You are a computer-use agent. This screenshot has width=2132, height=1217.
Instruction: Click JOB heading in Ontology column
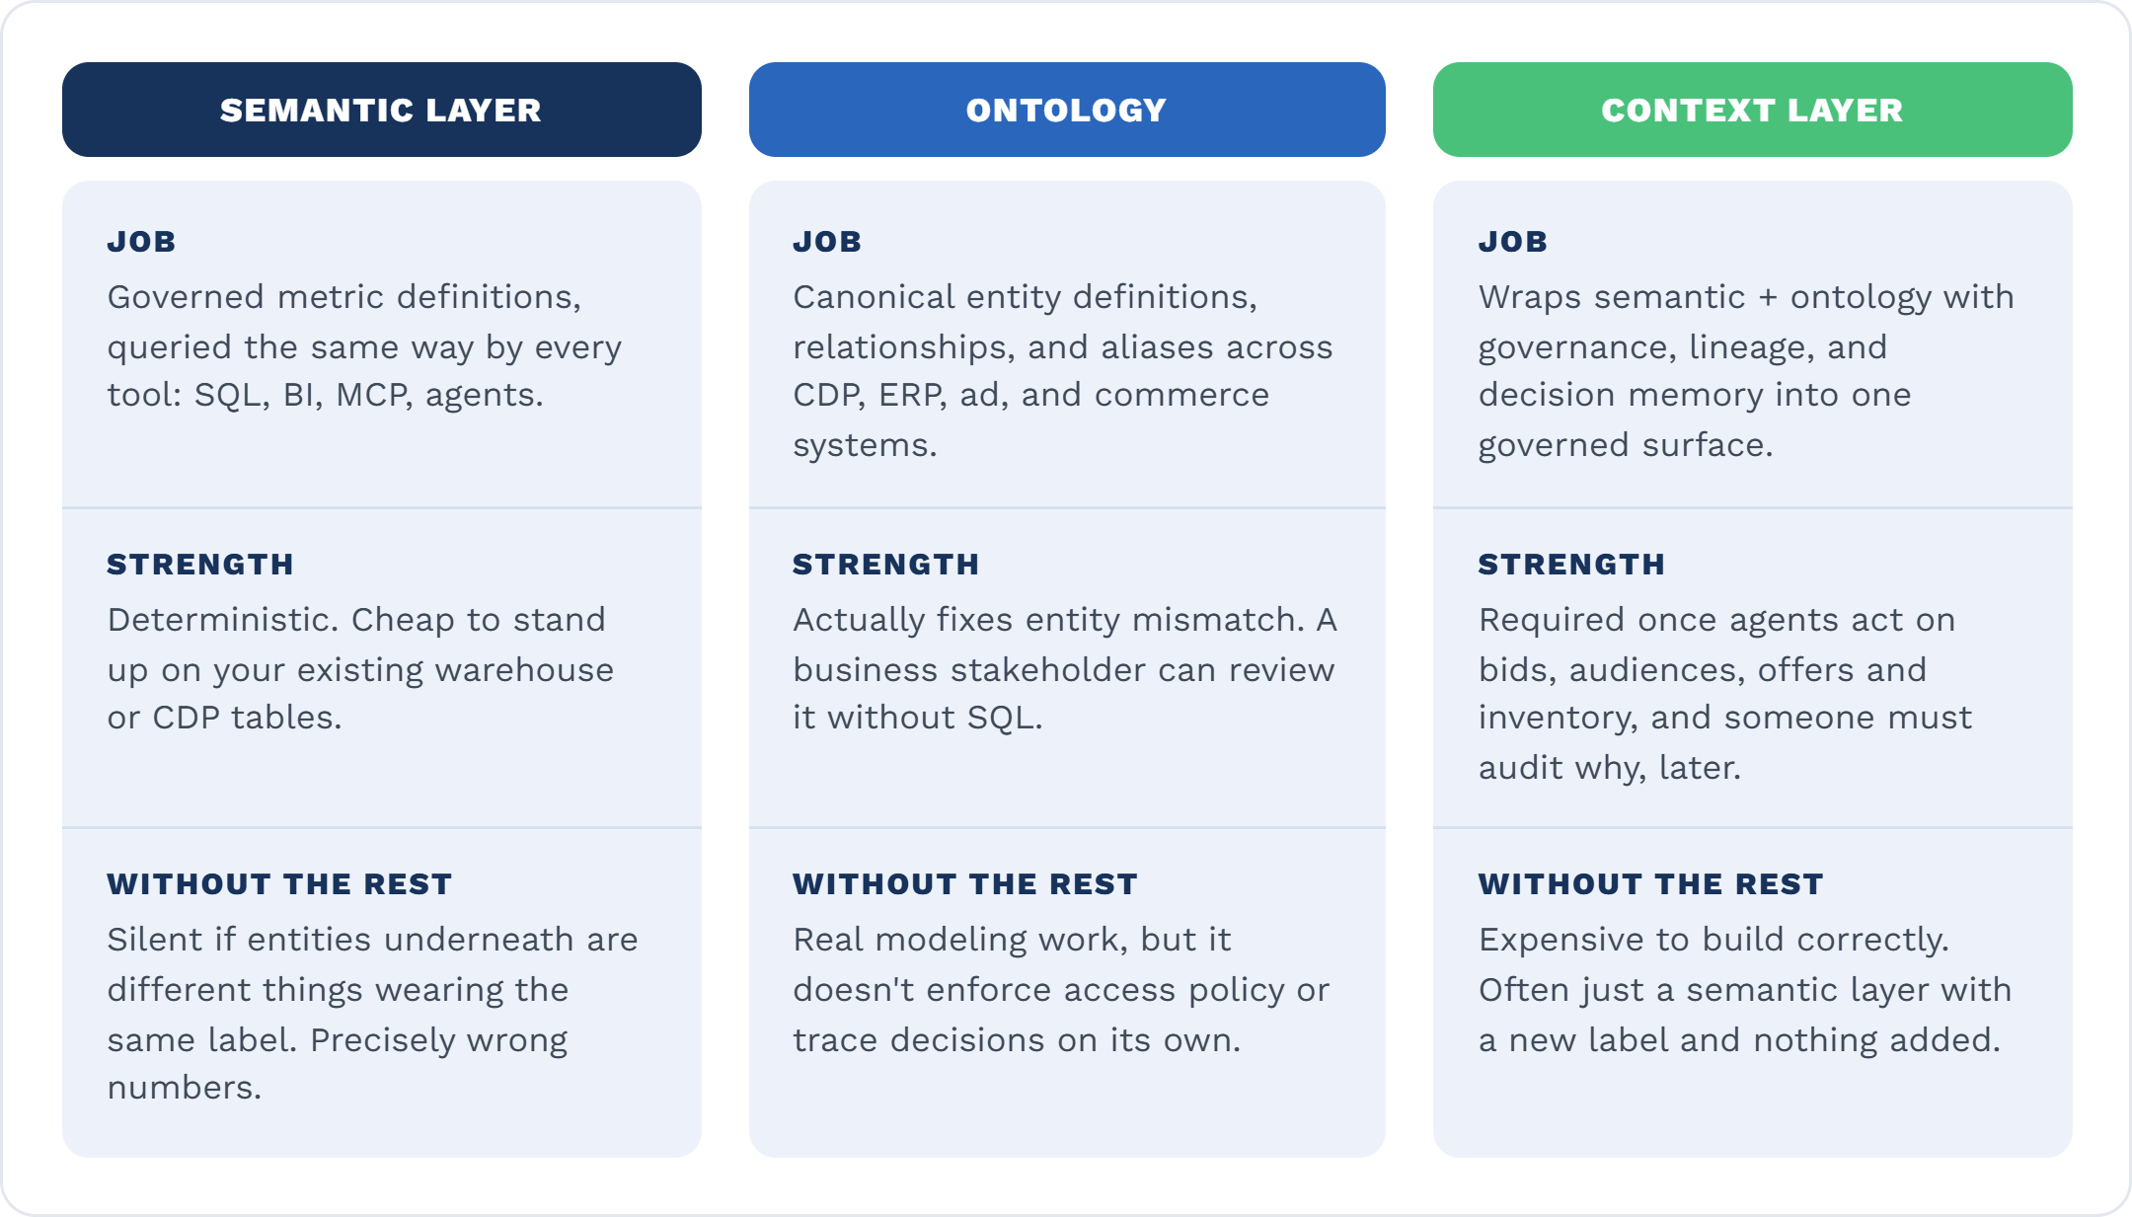click(x=827, y=242)
